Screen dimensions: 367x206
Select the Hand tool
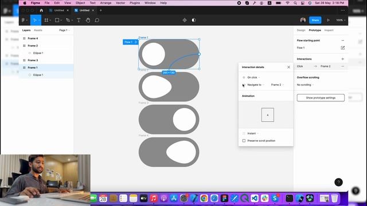click(88, 21)
